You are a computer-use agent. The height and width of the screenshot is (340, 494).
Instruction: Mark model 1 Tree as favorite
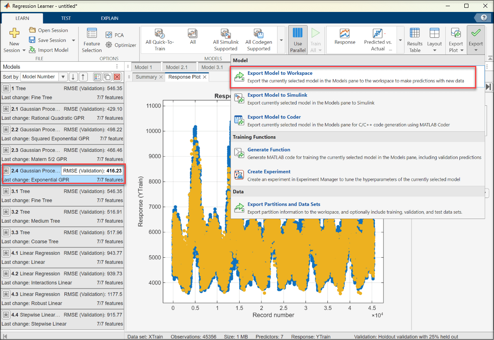click(6, 88)
